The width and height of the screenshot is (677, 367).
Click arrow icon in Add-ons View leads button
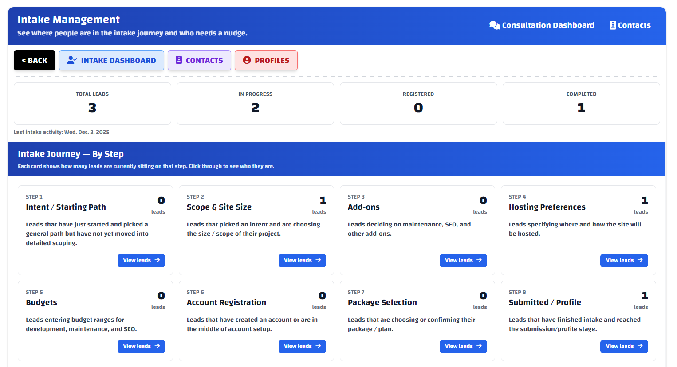[x=479, y=260]
